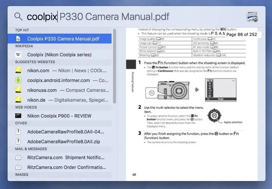Click the envelope icon beside Order Confirmation
Viewport: 272px width, 189px height.
coord(18,167)
